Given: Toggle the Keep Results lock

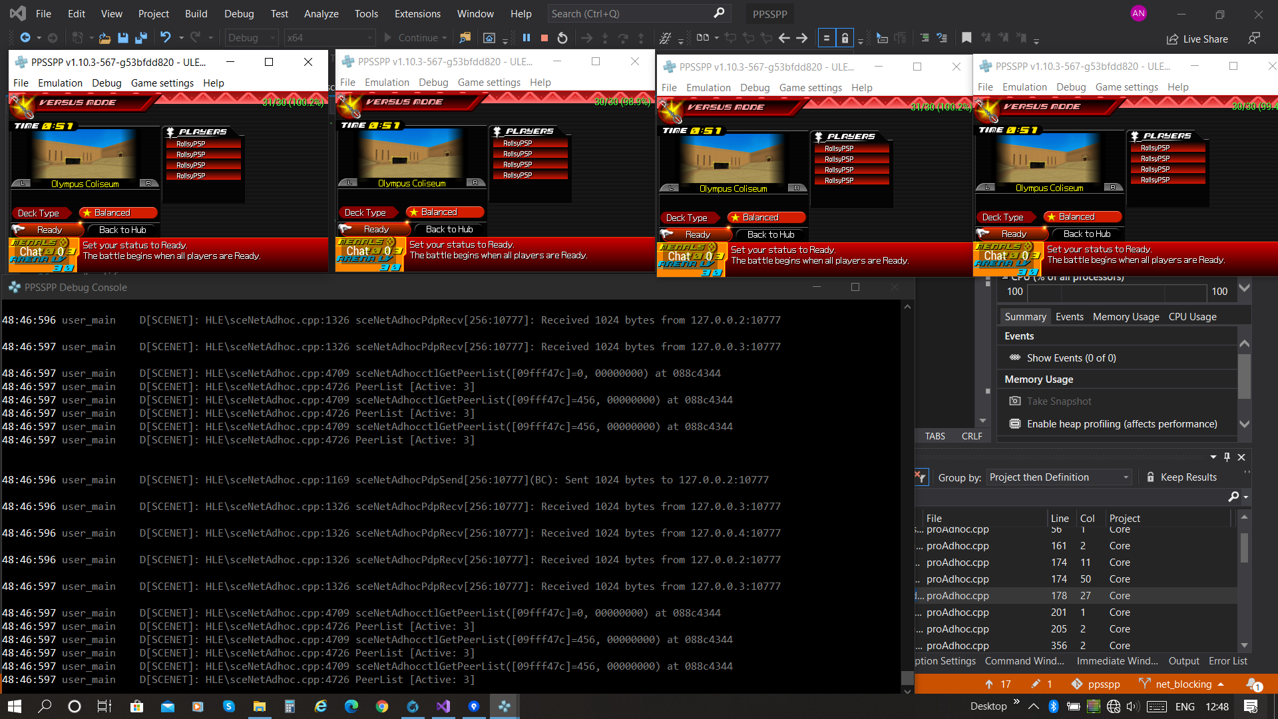Looking at the screenshot, I should (x=1150, y=477).
